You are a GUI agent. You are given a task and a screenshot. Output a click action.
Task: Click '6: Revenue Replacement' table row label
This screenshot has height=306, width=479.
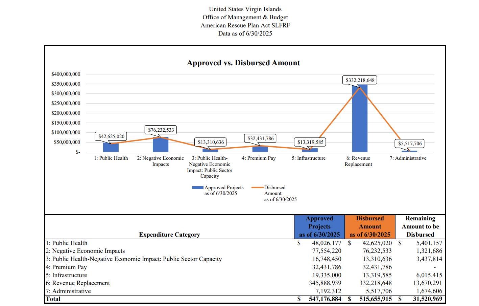coord(78,283)
